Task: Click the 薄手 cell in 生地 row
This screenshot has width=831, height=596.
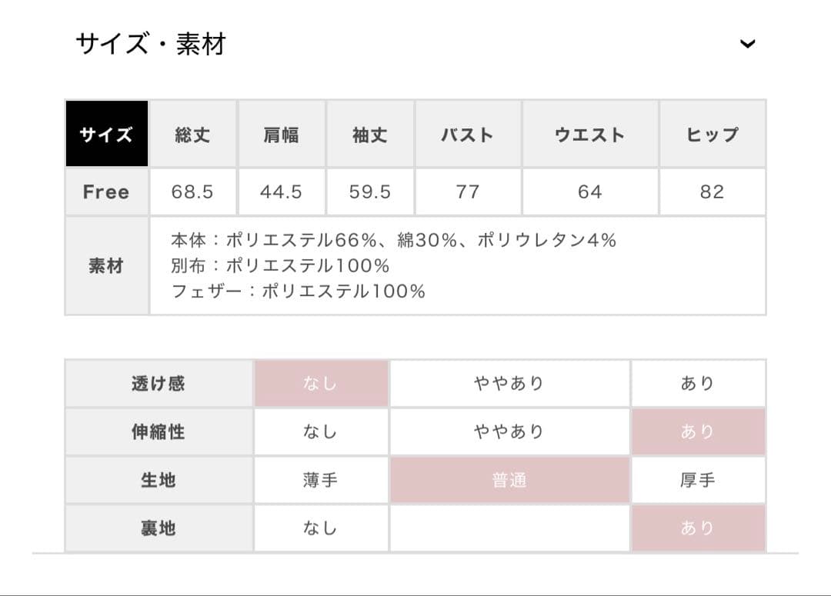Action: pyautogui.click(x=321, y=480)
